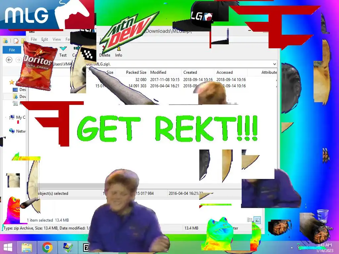Click the Forward arrow in File Explorer

(19, 60)
